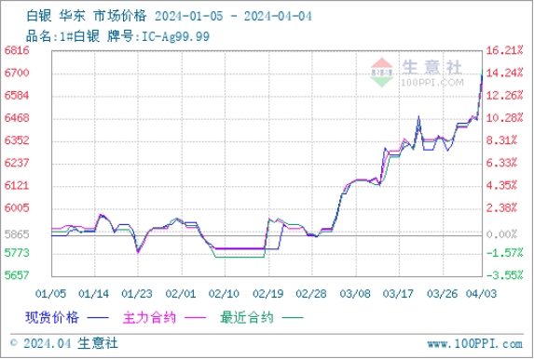Click the '主力合约' main contract legend label
Screen dimensions: 534x359
(x=149, y=318)
